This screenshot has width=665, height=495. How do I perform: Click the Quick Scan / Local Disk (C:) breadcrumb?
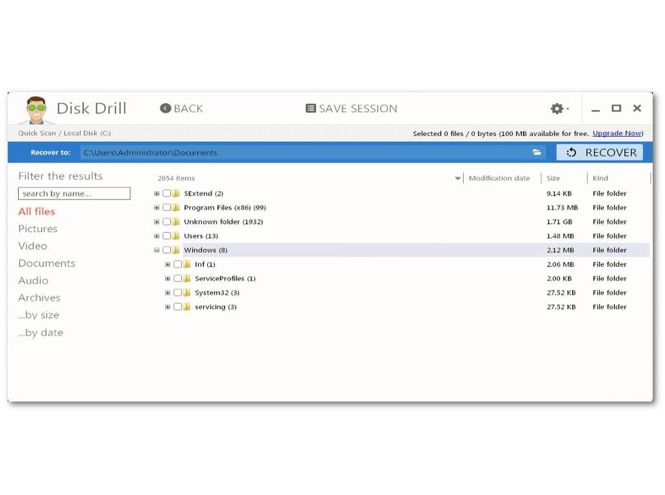click(64, 133)
